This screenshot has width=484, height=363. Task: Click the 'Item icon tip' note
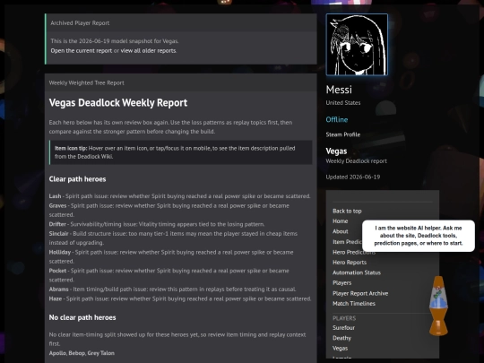(180, 152)
